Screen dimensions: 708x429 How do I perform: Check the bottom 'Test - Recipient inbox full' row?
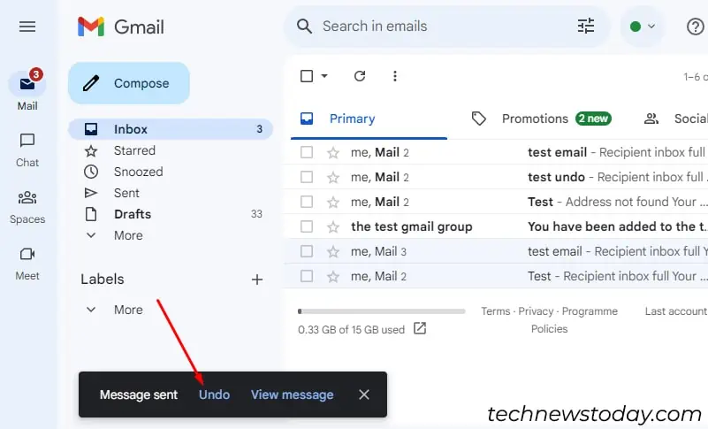tap(307, 276)
